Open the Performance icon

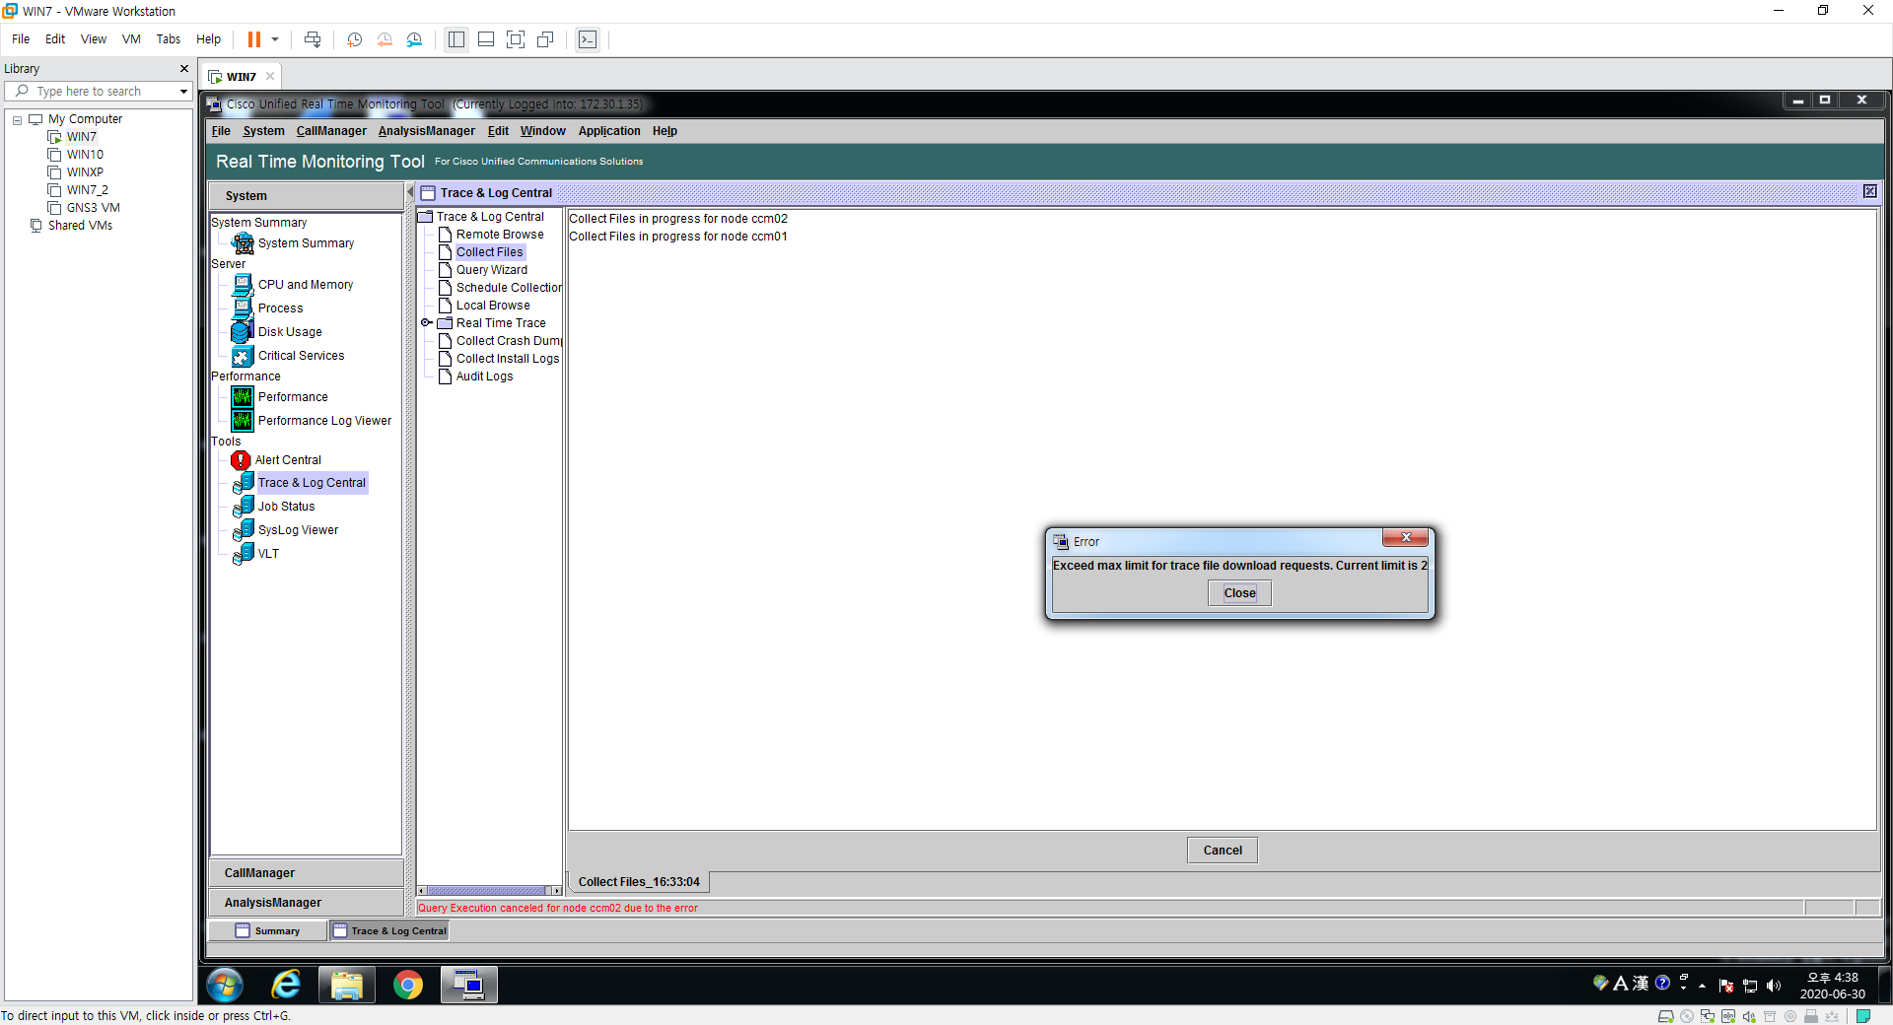pyautogui.click(x=243, y=397)
